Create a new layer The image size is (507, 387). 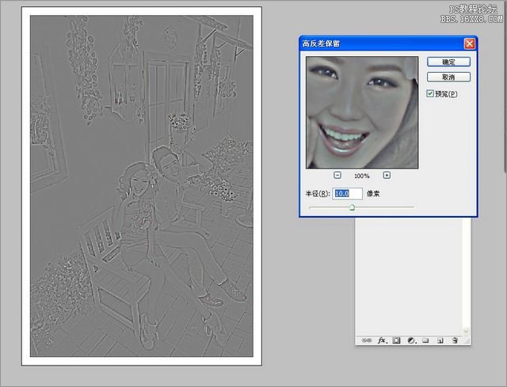(x=440, y=340)
